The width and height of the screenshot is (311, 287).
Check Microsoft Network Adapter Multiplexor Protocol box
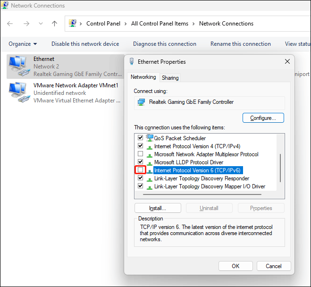(140, 154)
